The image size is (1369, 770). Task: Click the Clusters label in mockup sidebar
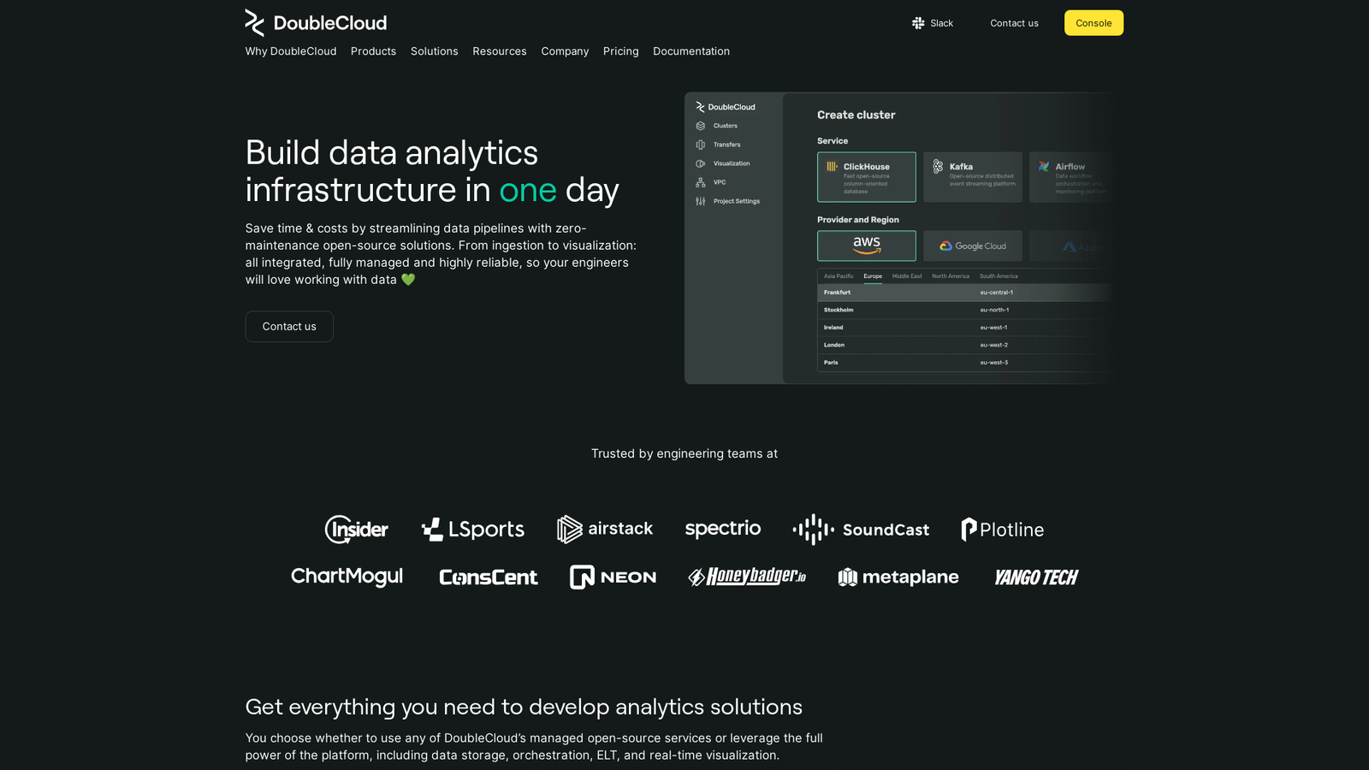pos(726,126)
